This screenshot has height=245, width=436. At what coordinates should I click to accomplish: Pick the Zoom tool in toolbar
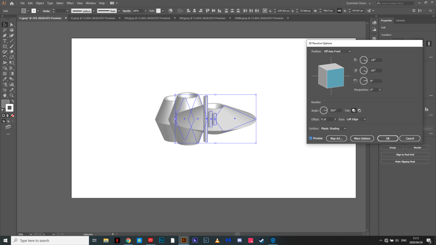tap(12, 95)
